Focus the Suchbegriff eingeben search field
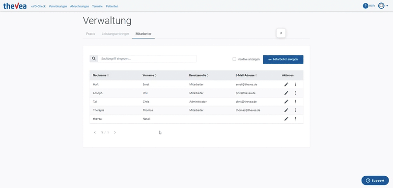The height and width of the screenshot is (188, 393). pos(147,58)
